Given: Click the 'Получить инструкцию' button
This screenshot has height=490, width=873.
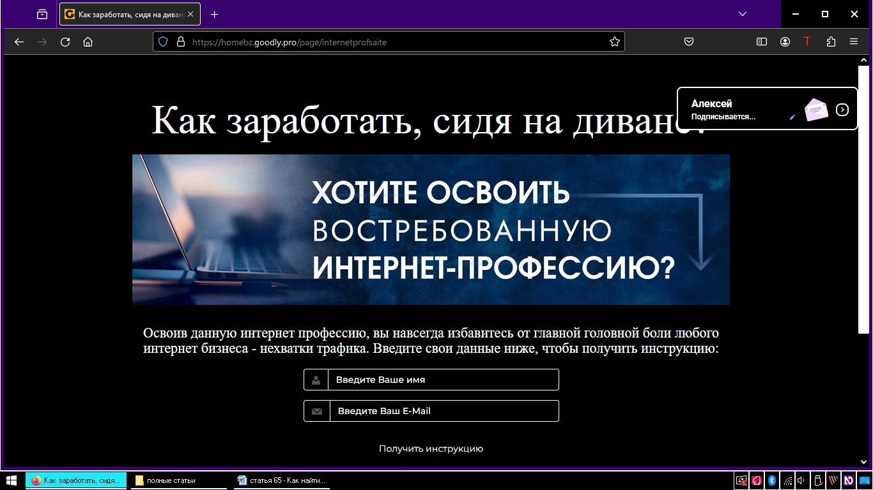Looking at the screenshot, I should click(431, 449).
